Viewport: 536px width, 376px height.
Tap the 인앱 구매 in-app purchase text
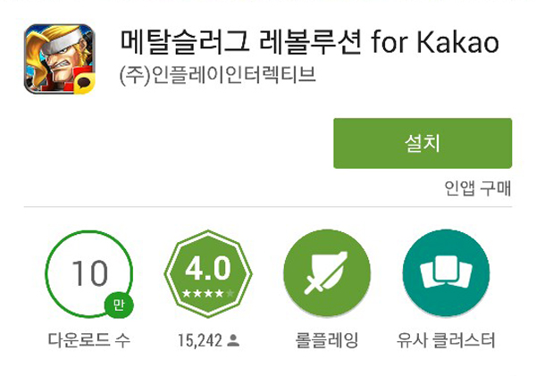478,188
